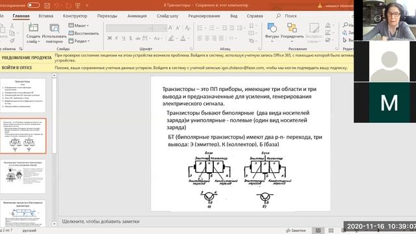This screenshot has height=234, width=416.
Task: Toggle Center paragraph alignment
Action: point(207,38)
